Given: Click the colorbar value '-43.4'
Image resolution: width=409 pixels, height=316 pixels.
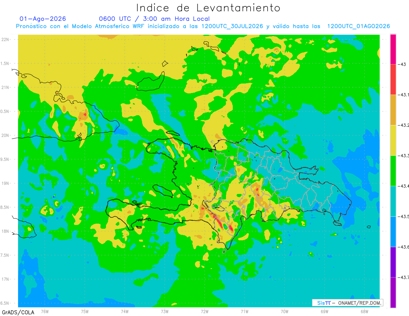Looking at the screenshot, I should coord(403,186).
